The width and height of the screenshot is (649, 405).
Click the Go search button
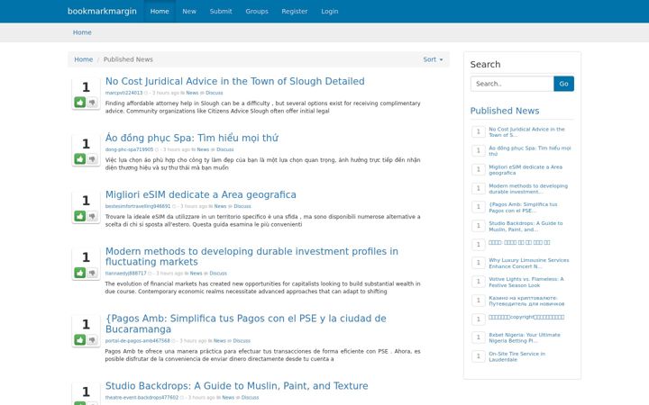tap(563, 84)
